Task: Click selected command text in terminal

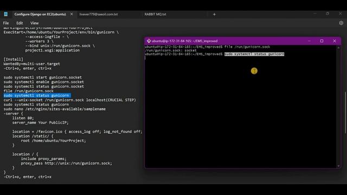Action: 254,54
